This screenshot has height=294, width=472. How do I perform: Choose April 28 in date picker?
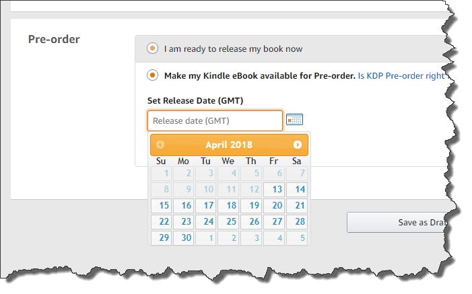click(x=297, y=222)
